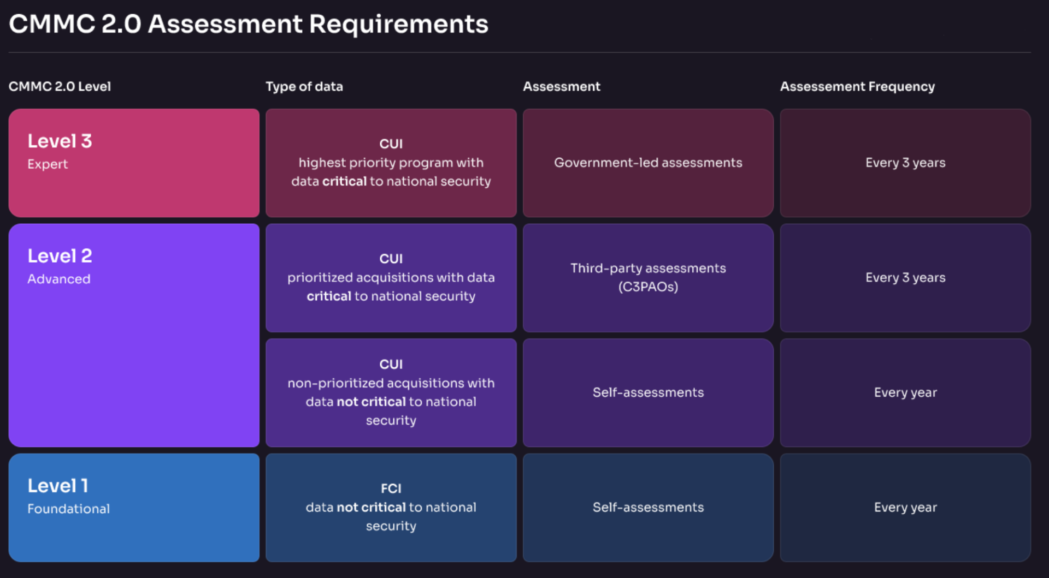The width and height of the screenshot is (1049, 578).
Task: Select the Type of data column header
Action: click(x=304, y=86)
